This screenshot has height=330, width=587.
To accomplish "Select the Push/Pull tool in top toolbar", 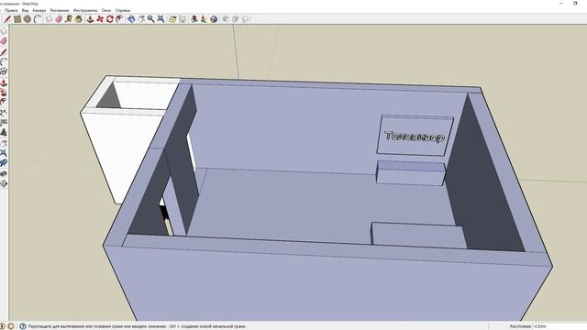I will point(90,18).
